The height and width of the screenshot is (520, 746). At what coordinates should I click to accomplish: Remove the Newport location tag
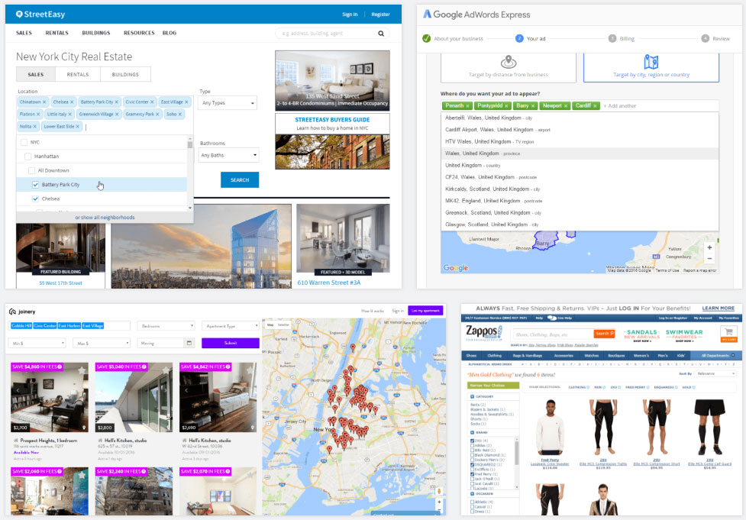566,105
